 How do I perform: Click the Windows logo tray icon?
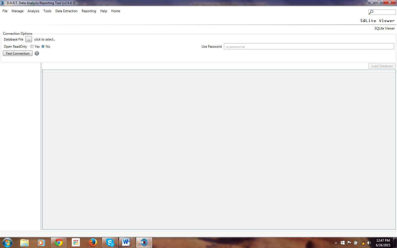[x=343, y=243]
